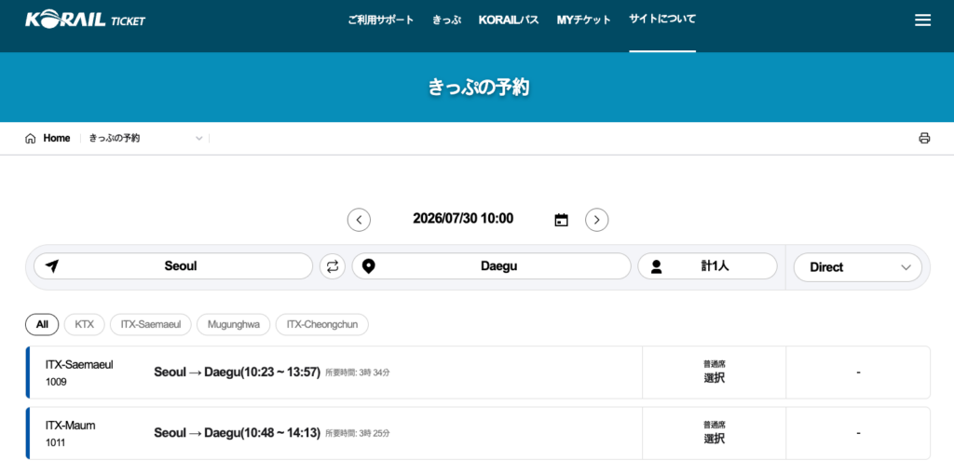
Task: Click 所要時間: 3時 34分 text
Action: [358, 373]
